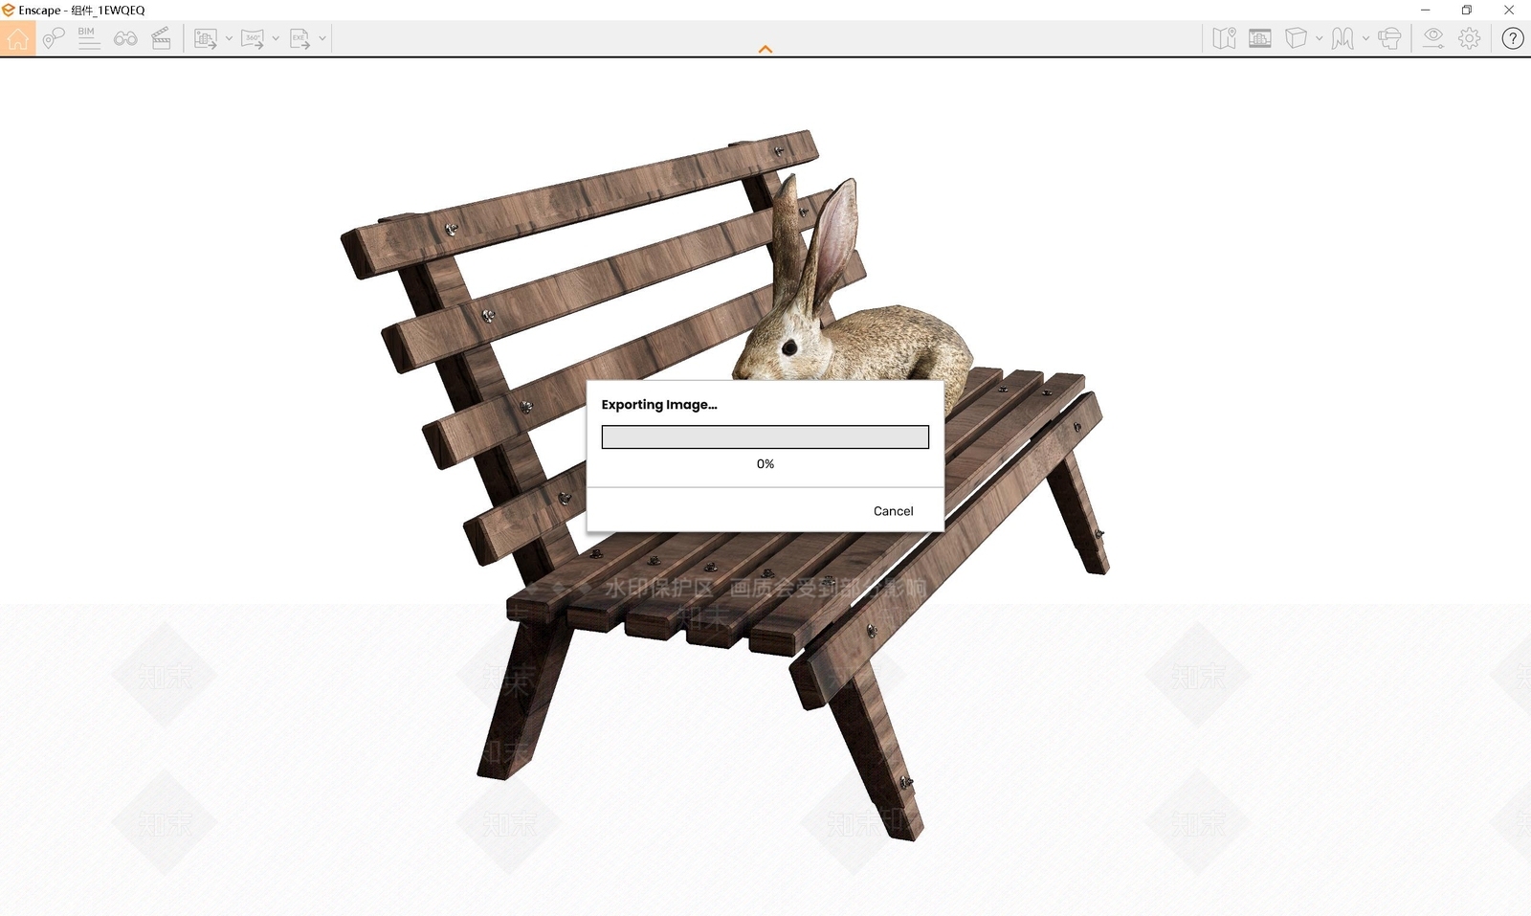Image resolution: width=1531 pixels, height=916 pixels.
Task: Click the 360° panorama export icon
Action: 252,39
